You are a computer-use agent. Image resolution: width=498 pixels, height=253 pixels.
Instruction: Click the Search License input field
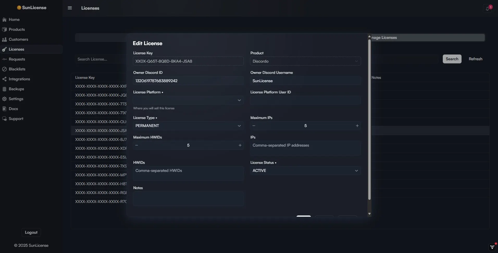pyautogui.click(x=101, y=59)
